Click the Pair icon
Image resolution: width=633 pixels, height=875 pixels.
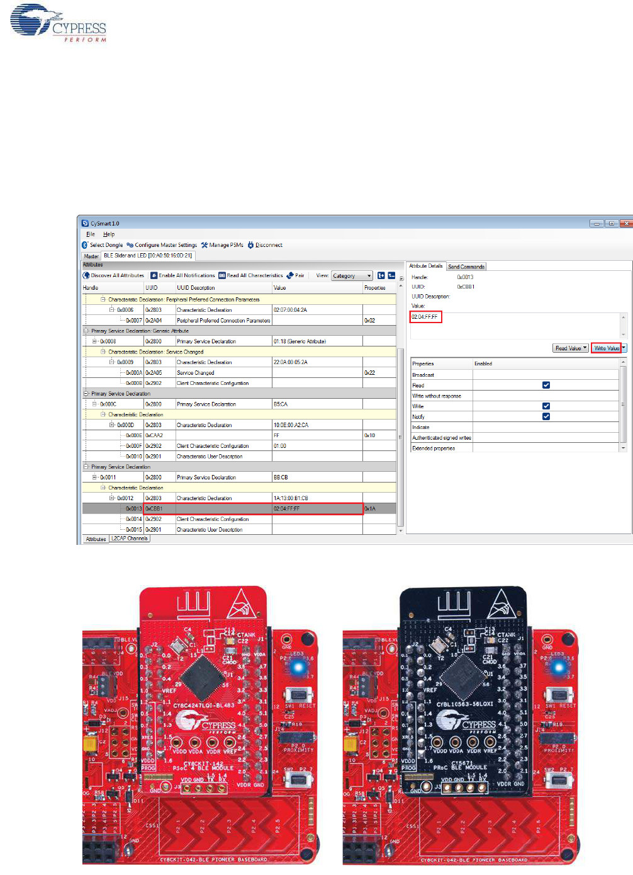pos(290,275)
